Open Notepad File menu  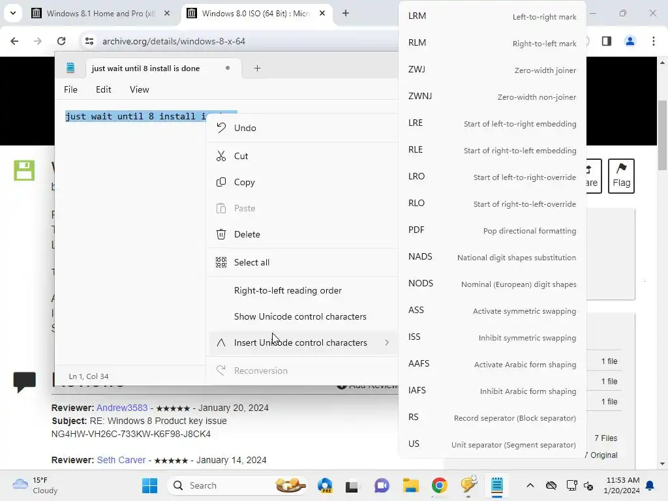tap(70, 89)
